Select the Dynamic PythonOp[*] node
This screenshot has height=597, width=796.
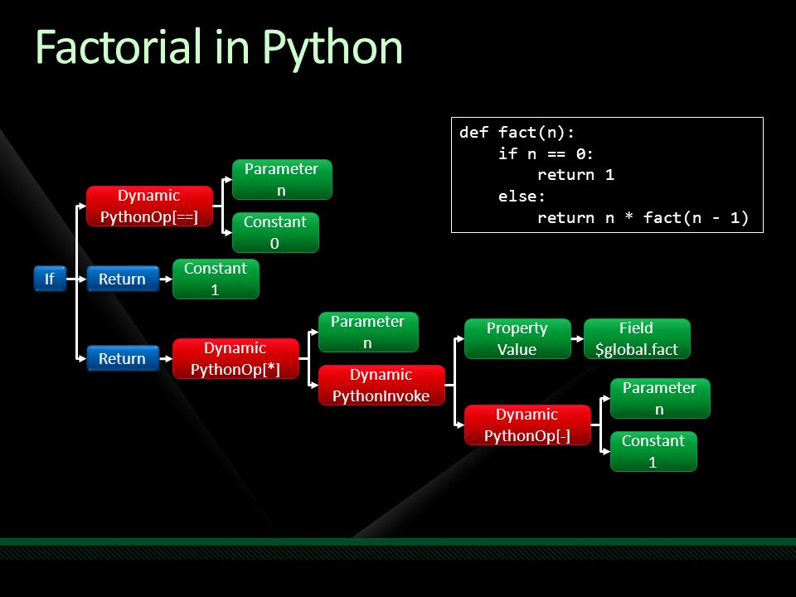click(235, 358)
